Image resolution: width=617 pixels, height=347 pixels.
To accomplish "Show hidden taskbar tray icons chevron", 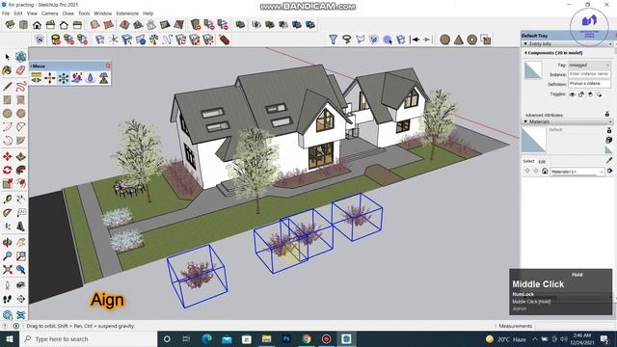I will click(x=535, y=338).
